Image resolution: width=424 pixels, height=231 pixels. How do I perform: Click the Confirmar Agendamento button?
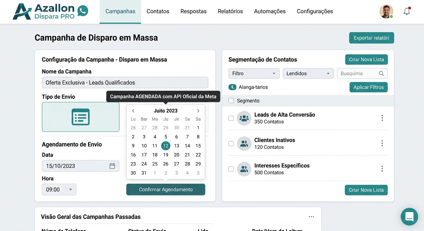[x=166, y=189]
